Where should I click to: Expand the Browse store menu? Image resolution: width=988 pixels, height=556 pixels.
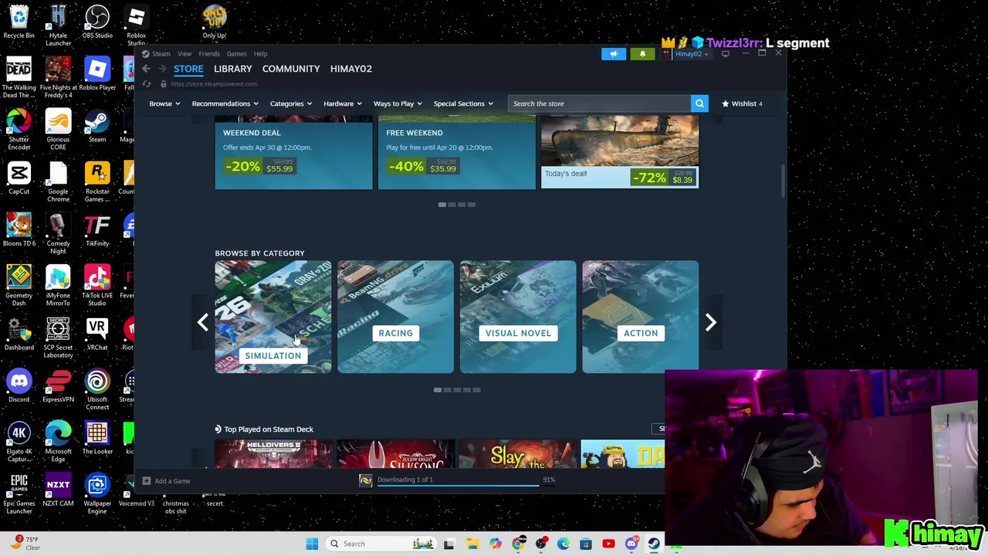coord(164,103)
